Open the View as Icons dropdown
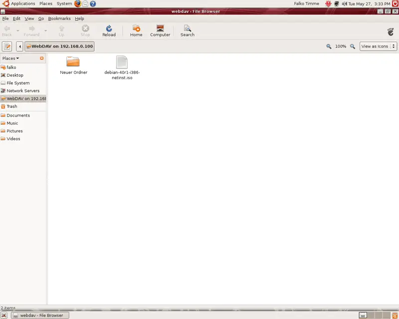399x319 pixels. (378, 46)
